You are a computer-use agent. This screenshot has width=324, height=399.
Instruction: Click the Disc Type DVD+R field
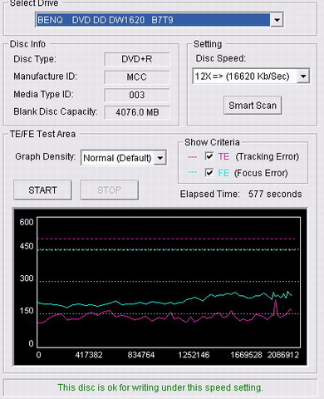click(137, 59)
